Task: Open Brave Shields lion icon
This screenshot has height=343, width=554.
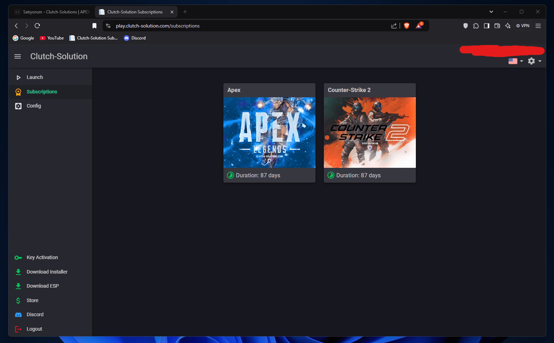Action: [x=407, y=26]
